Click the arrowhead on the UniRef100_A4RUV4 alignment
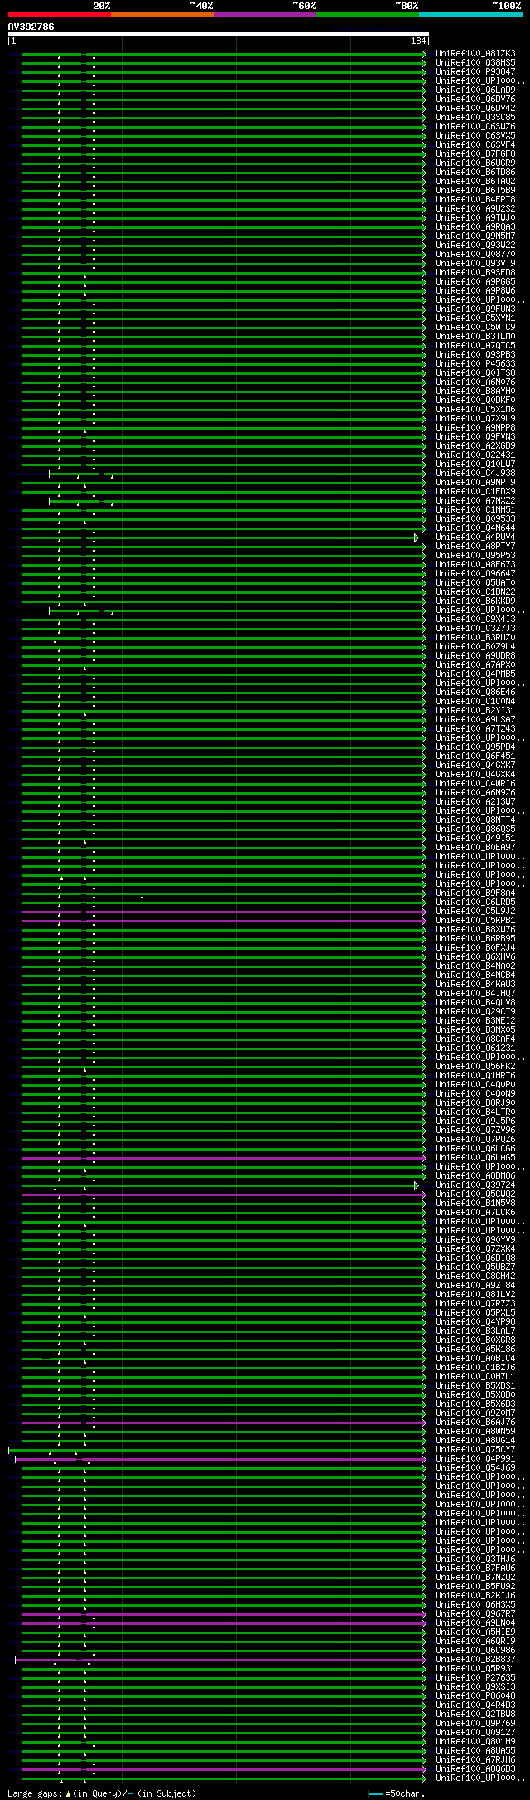The image size is (530, 1800). 417,538
